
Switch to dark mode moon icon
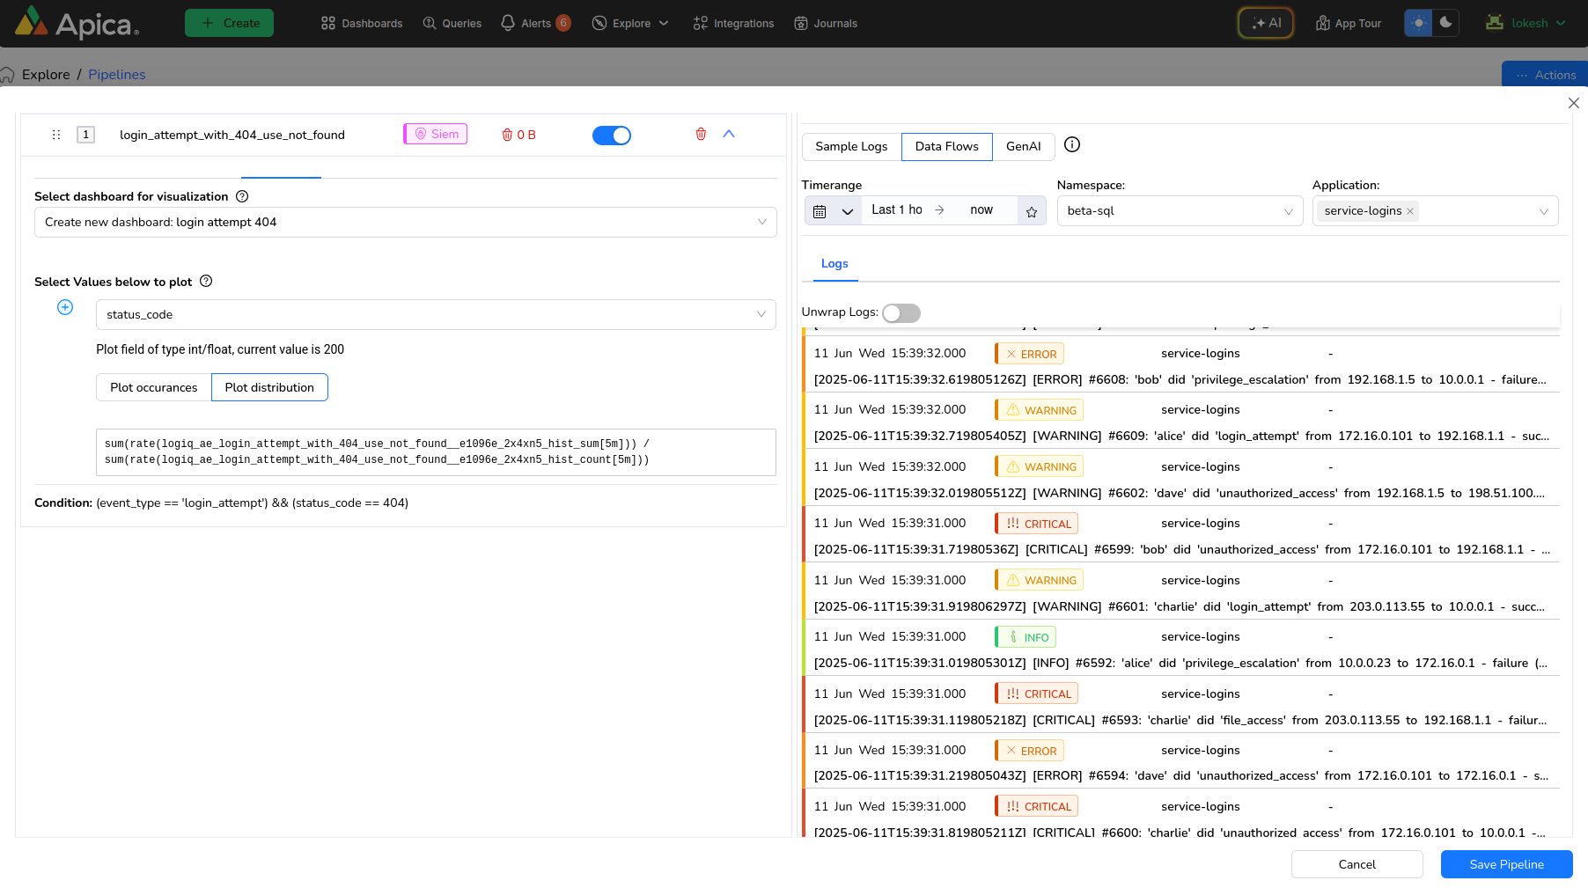click(x=1445, y=23)
